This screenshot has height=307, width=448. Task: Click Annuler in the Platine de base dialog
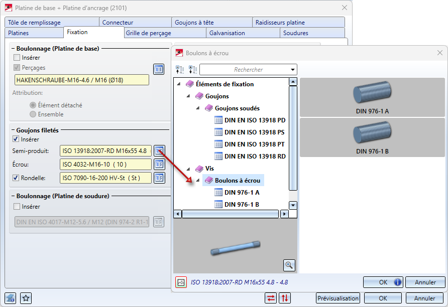[x=424, y=298]
